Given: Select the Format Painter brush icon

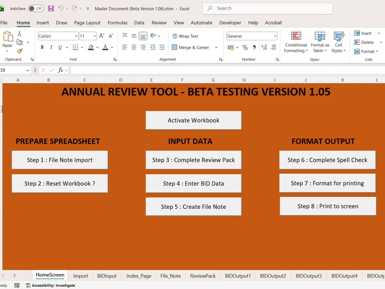Looking at the screenshot, I should 19,51.
